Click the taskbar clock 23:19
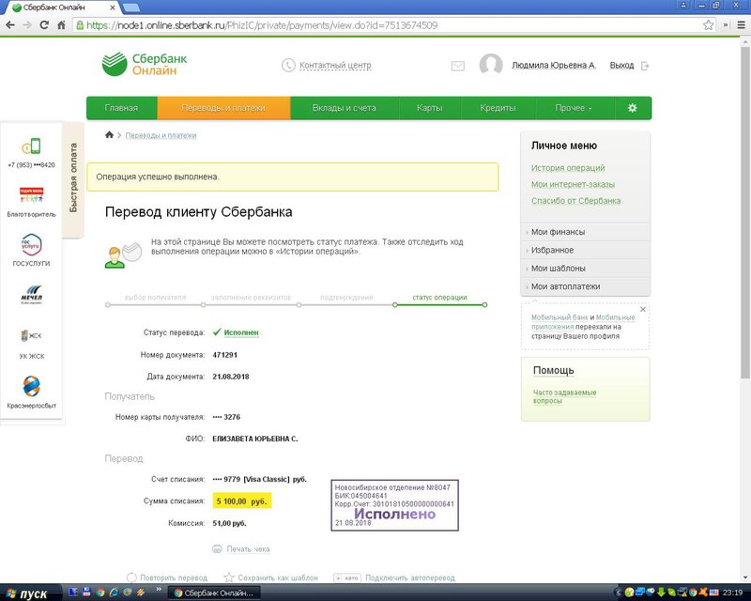Image resolution: width=751 pixels, height=601 pixels. [733, 593]
